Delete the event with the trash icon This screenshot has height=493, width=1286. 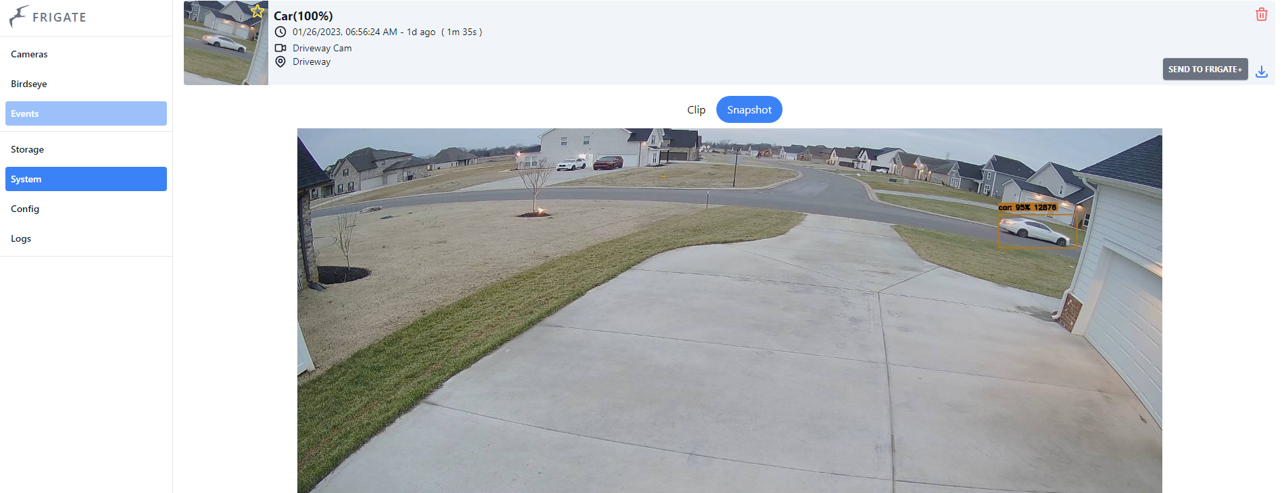click(x=1261, y=14)
